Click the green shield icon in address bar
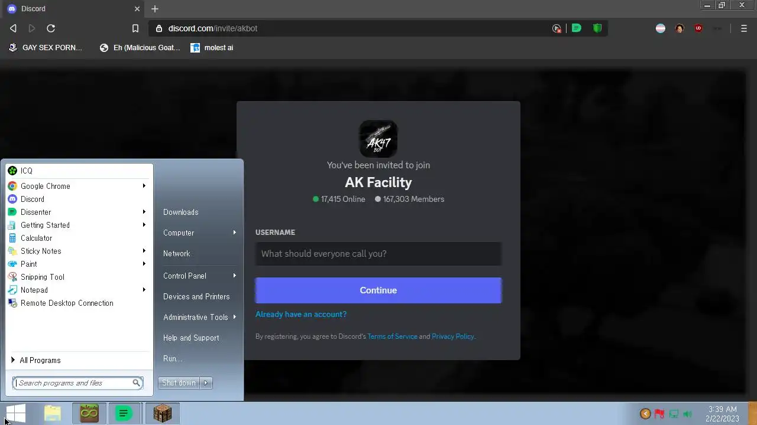This screenshot has height=425, width=757. point(597,28)
